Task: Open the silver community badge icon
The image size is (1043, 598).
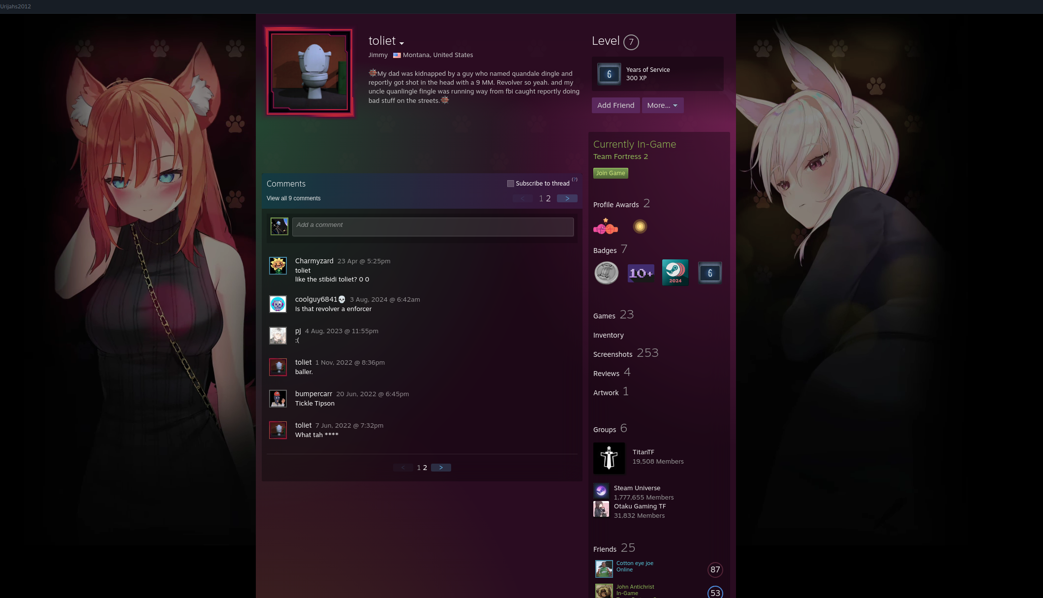Action: pyautogui.click(x=606, y=273)
